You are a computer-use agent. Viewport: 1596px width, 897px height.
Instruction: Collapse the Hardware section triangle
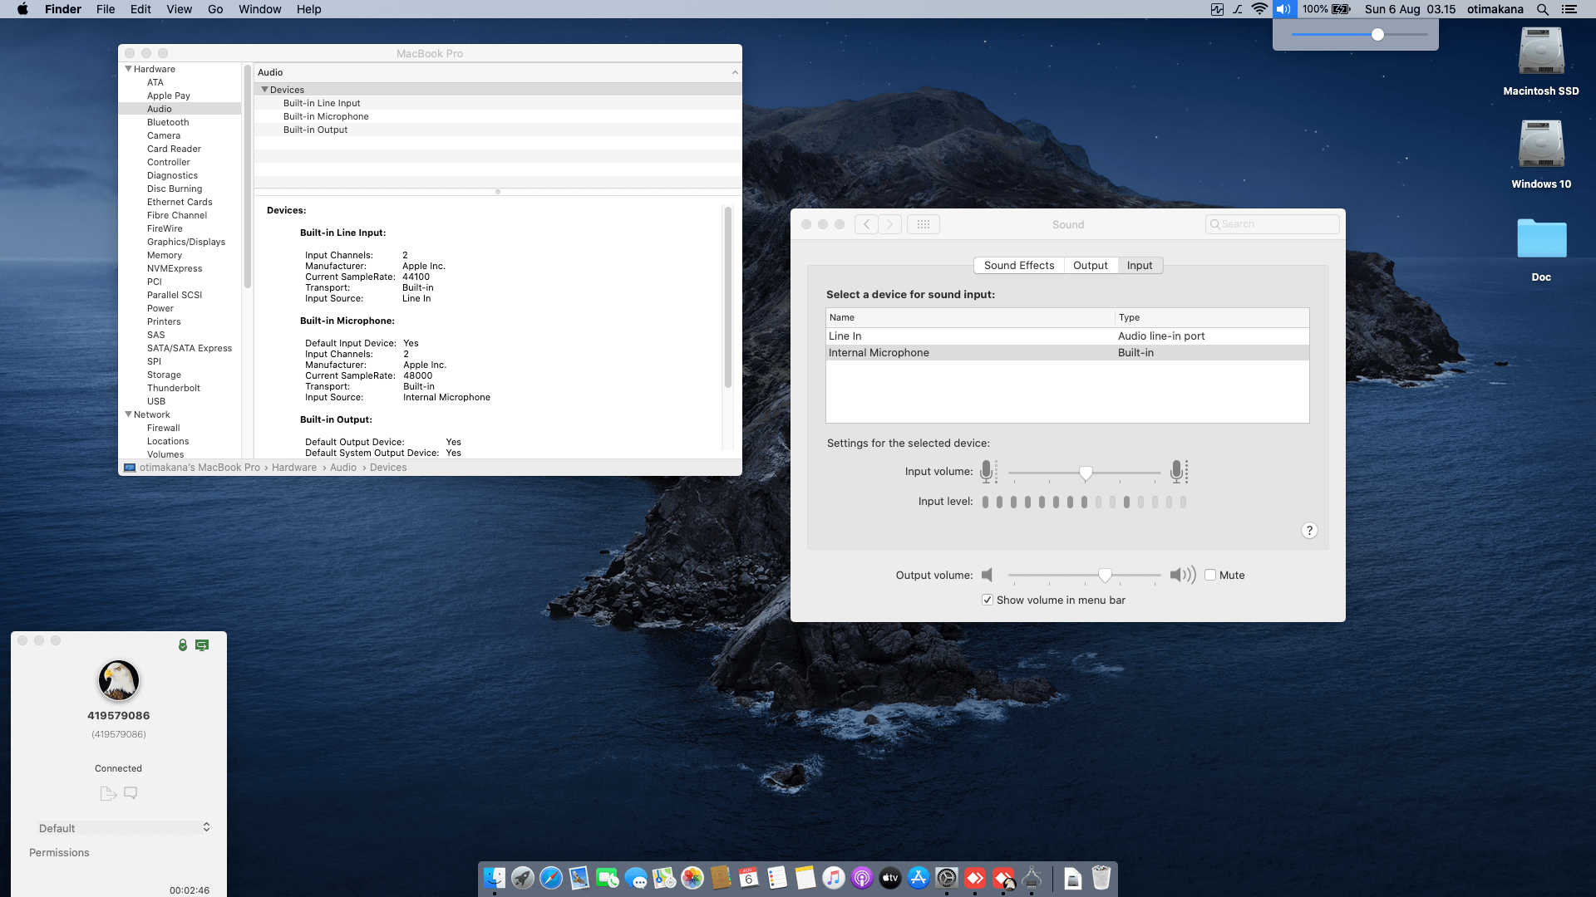pos(129,69)
